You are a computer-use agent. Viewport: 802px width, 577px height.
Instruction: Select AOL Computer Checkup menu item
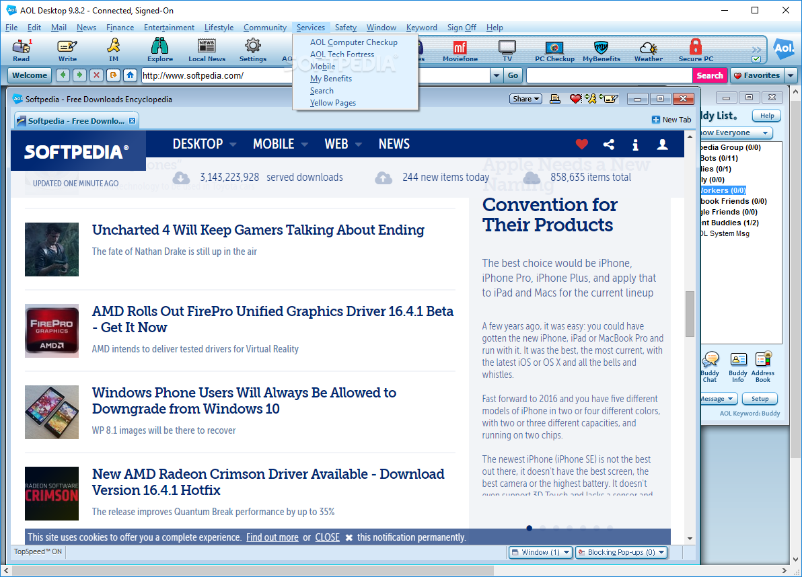[354, 42]
